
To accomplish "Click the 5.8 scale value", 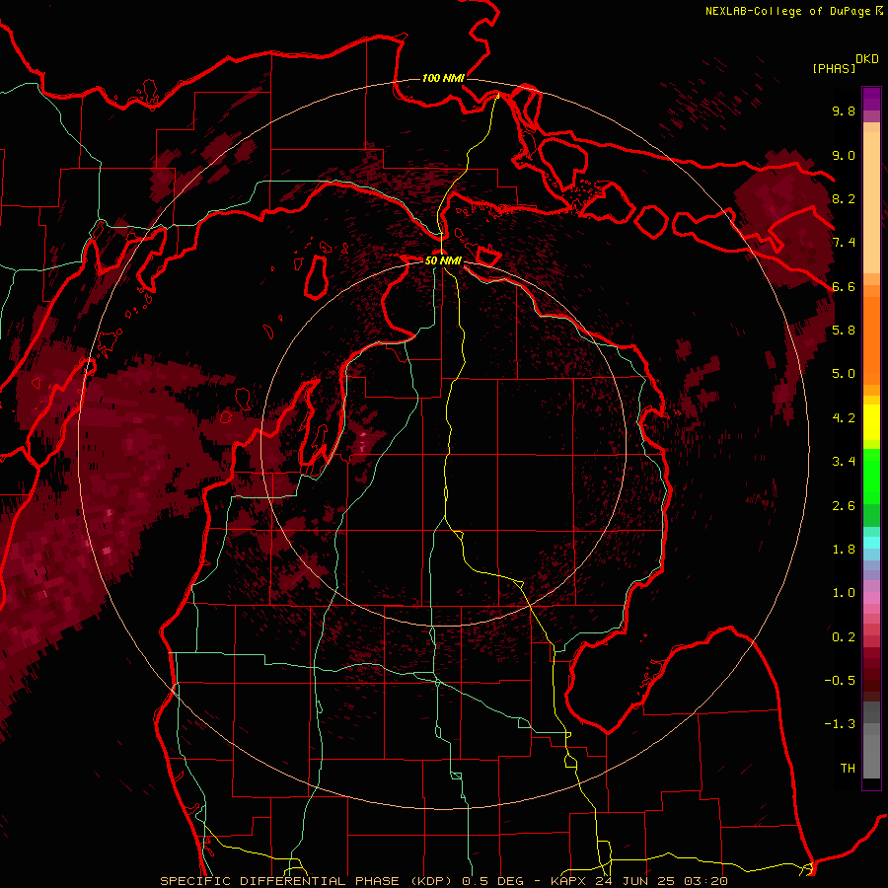I will [844, 331].
